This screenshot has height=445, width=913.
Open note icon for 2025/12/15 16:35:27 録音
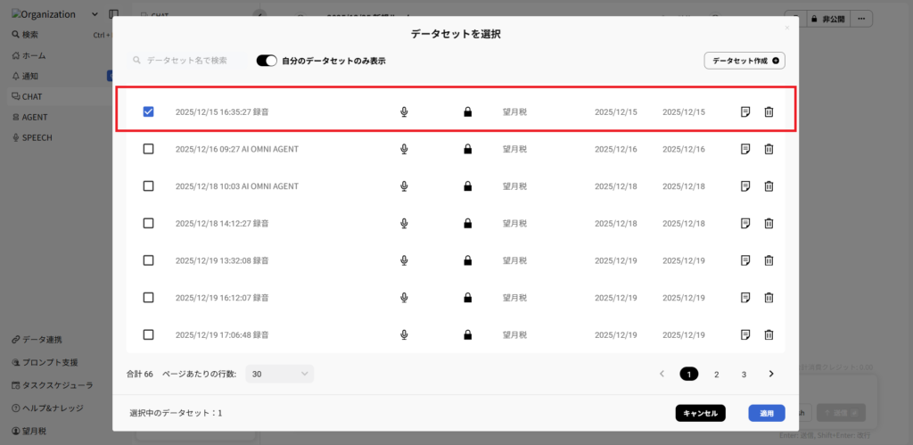pyautogui.click(x=745, y=111)
